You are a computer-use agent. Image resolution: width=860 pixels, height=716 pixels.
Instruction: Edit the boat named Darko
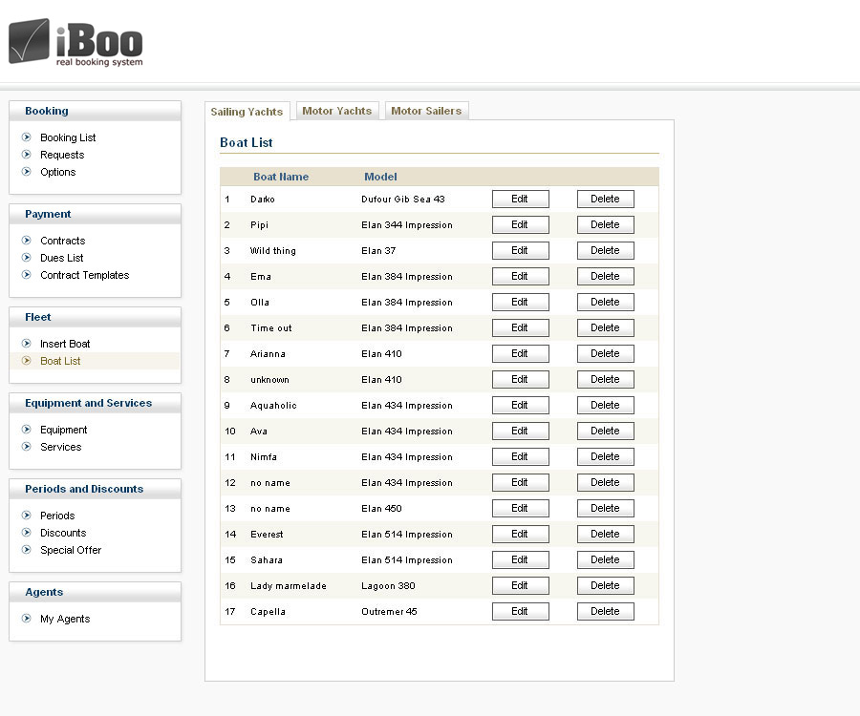520,200
